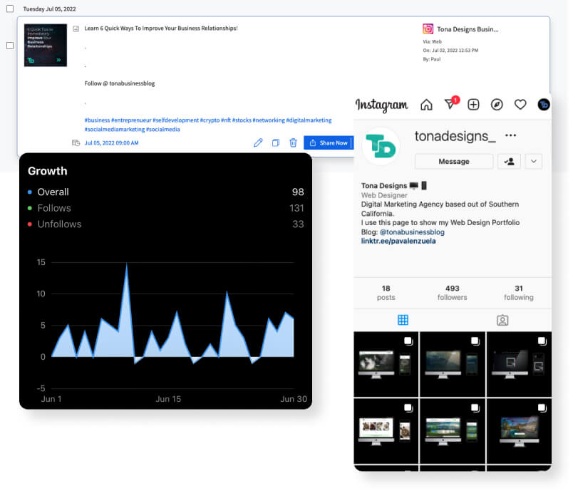573x493 pixels.
Task: Click the #digitalmarketing hashtag
Action: pyautogui.click(x=309, y=120)
